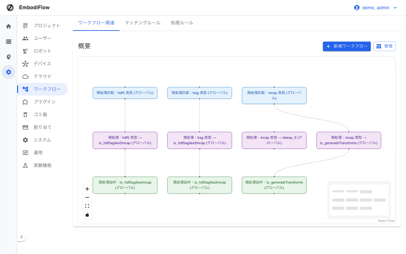
Task: Open クラウド in the side menu
Action: click(43, 76)
